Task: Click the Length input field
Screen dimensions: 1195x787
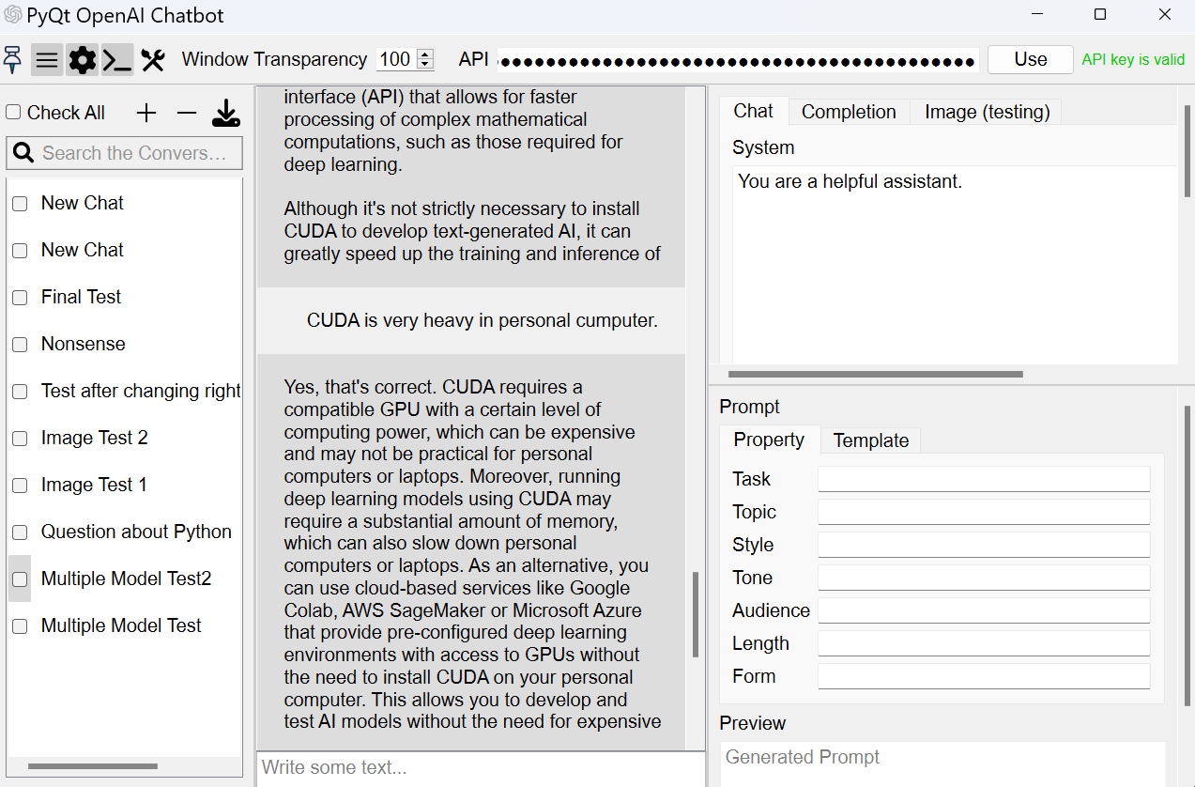Action: pos(984,643)
